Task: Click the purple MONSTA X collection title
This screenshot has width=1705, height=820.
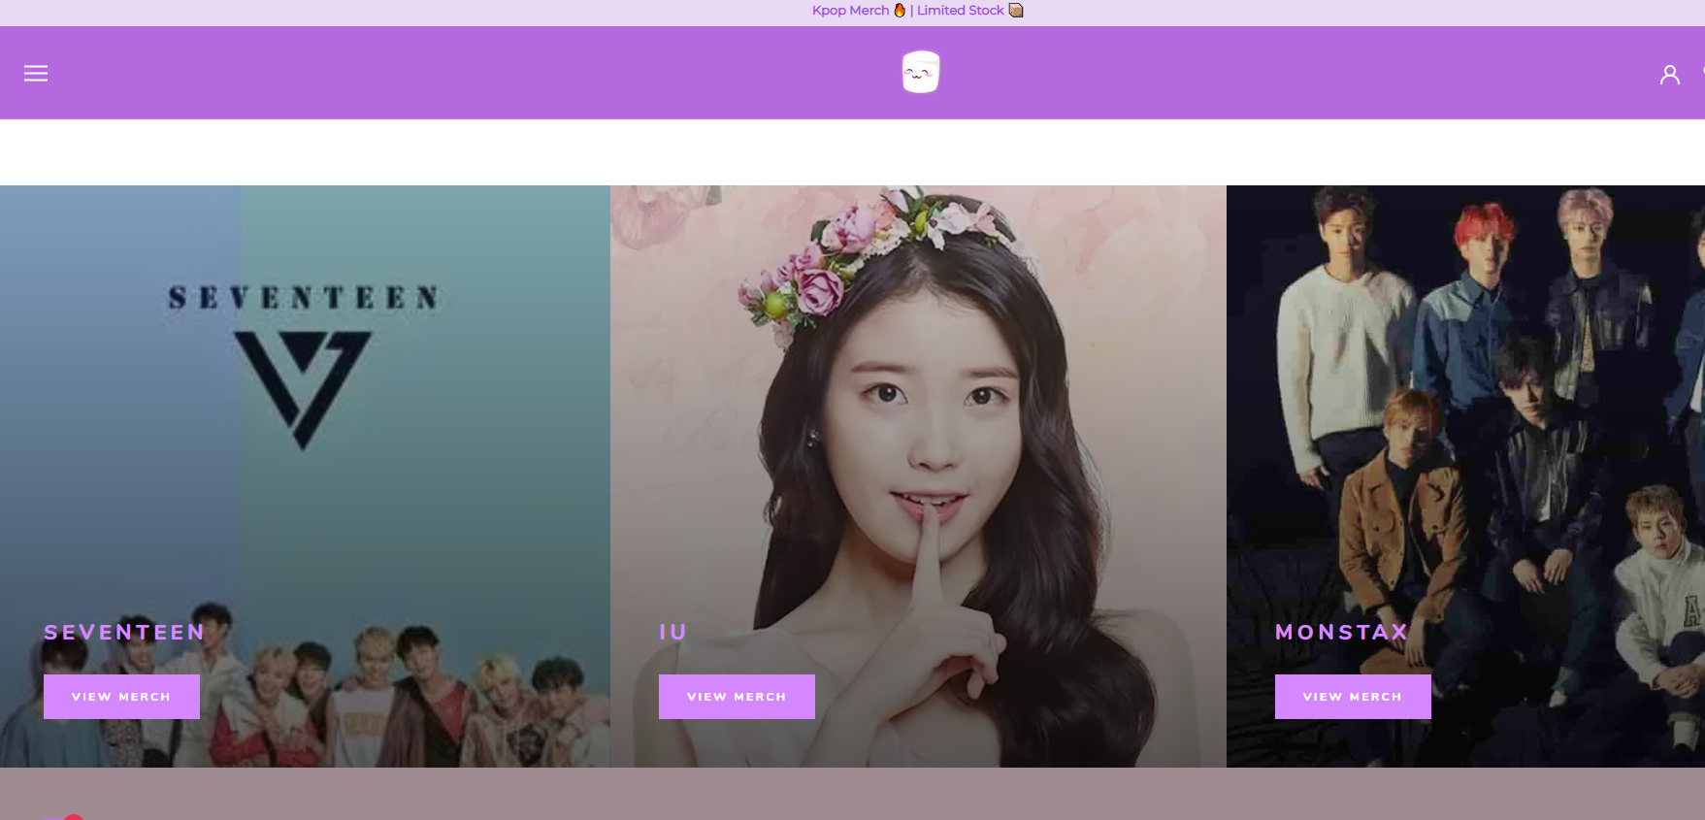Action: [x=1341, y=633]
